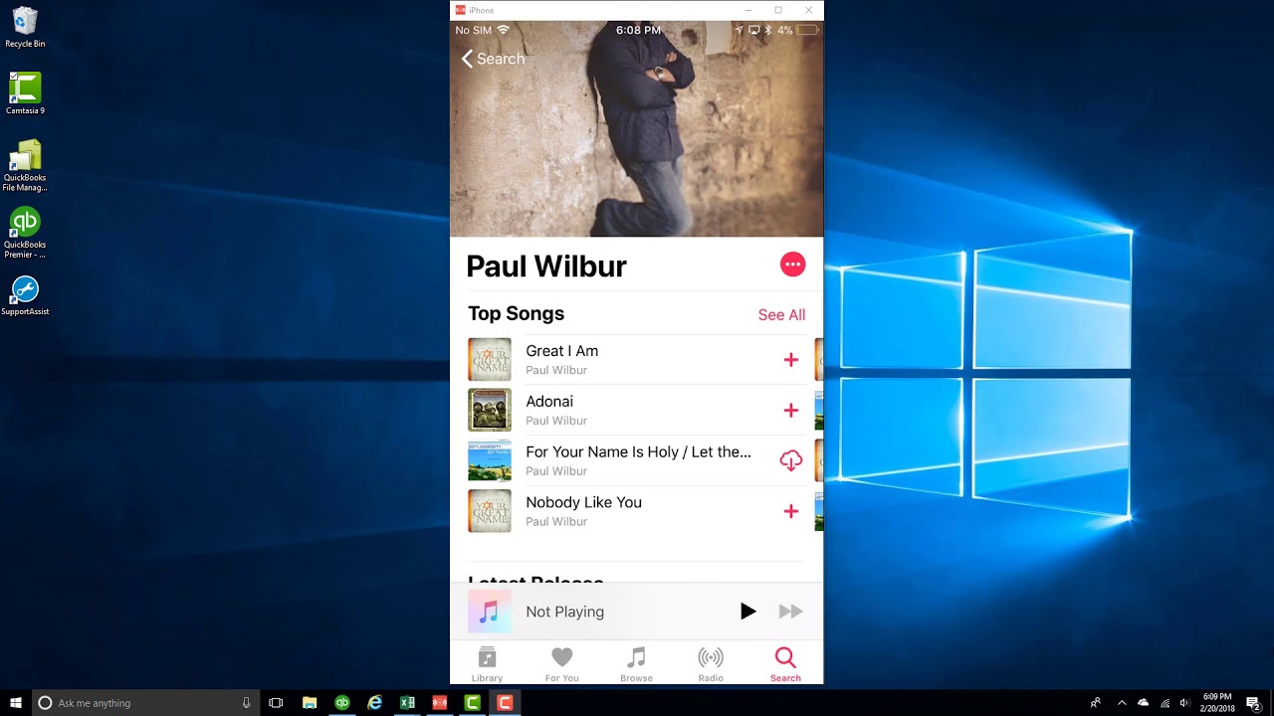Show hidden system tray icons
1274x716 pixels.
1122,702
